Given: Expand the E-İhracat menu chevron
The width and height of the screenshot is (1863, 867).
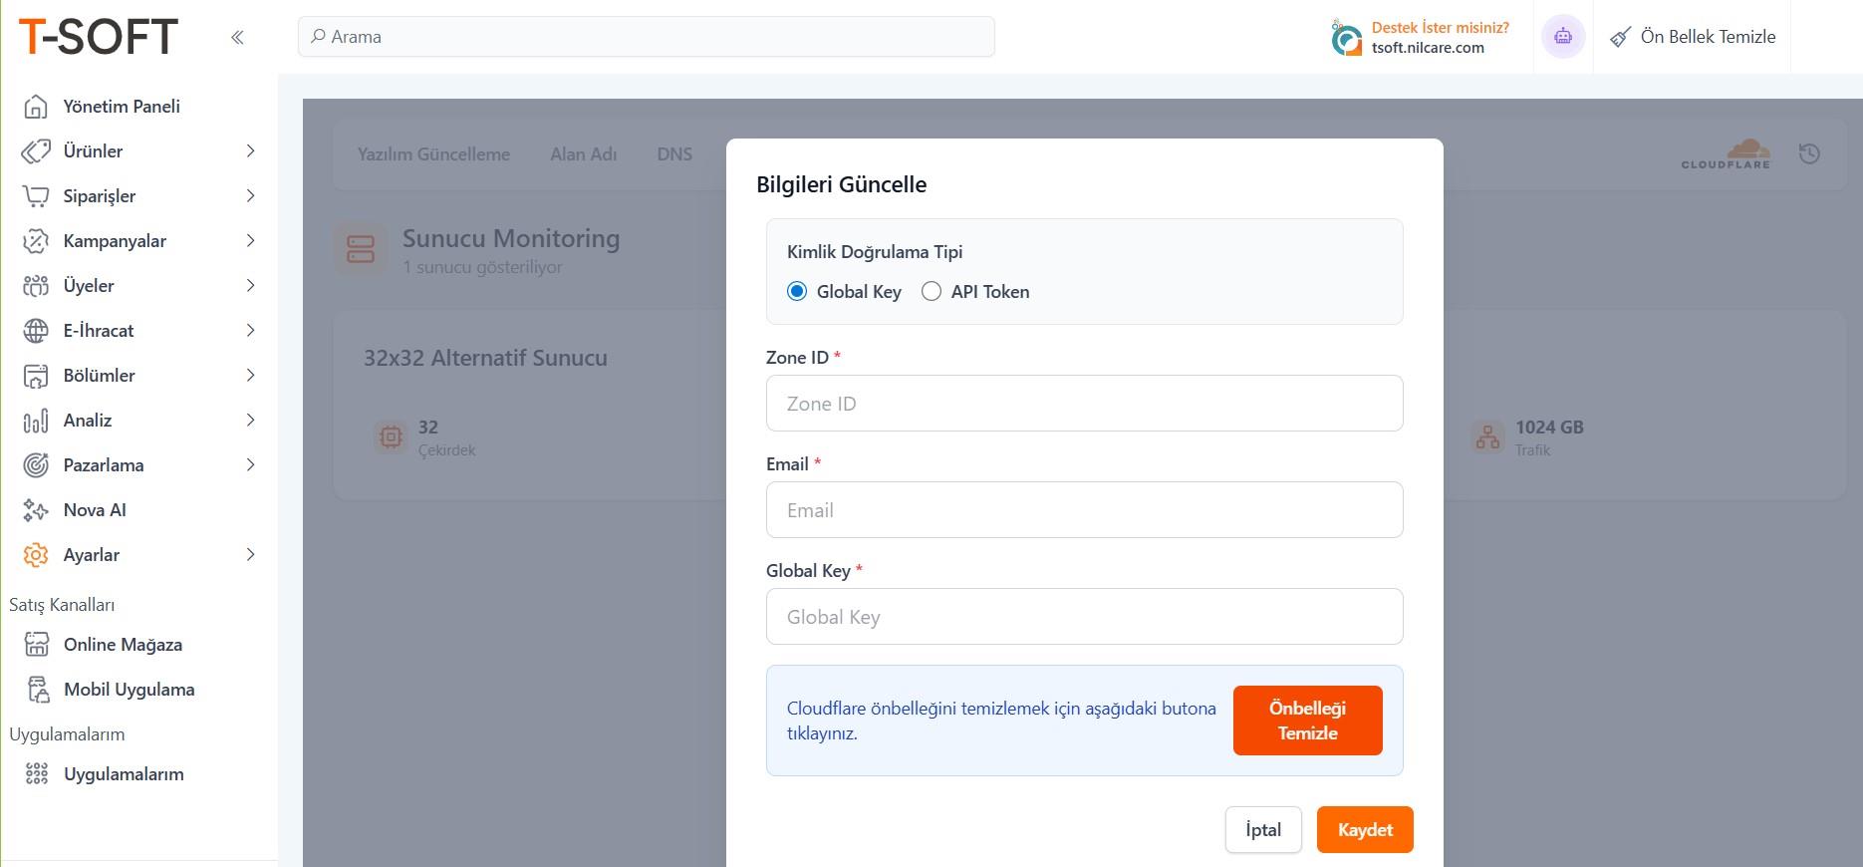Looking at the screenshot, I should pyautogui.click(x=250, y=331).
